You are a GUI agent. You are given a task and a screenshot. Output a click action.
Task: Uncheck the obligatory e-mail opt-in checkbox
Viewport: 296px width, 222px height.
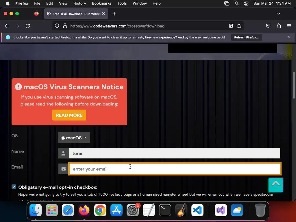coord(14,187)
